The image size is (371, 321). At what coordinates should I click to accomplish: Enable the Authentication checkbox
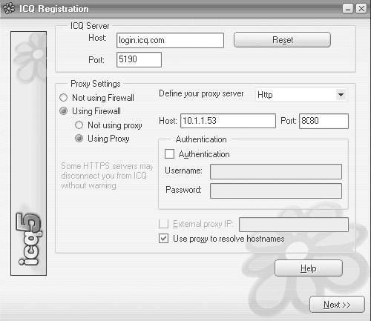pyautogui.click(x=169, y=153)
